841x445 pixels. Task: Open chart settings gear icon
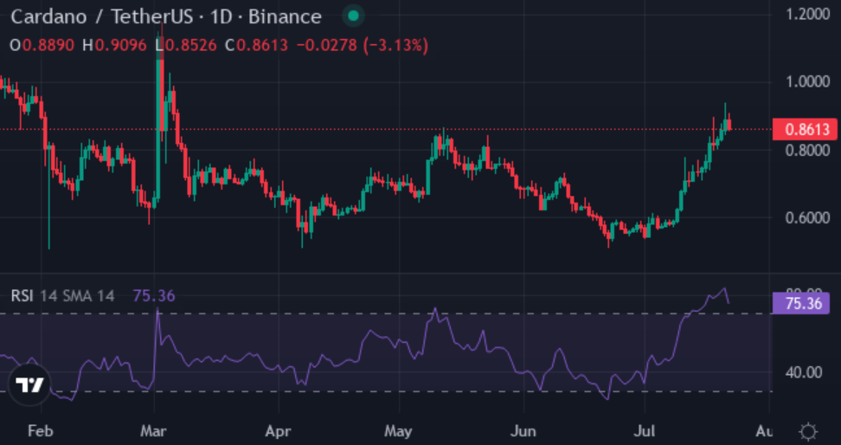pyautogui.click(x=808, y=431)
